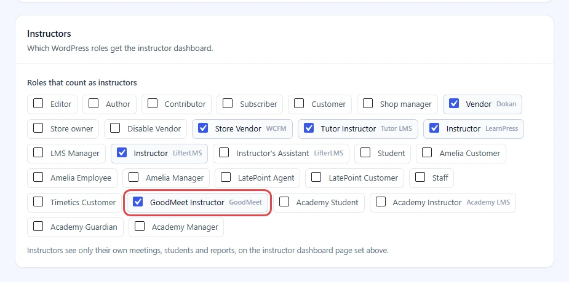Select the Academy Manager role checkbox
The width and height of the screenshot is (569, 282).
point(140,227)
